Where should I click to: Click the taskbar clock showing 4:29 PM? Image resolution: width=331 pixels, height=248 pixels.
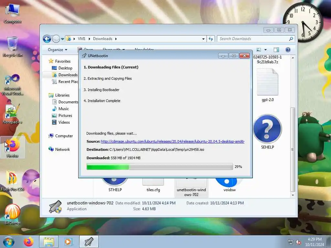(x=315, y=242)
